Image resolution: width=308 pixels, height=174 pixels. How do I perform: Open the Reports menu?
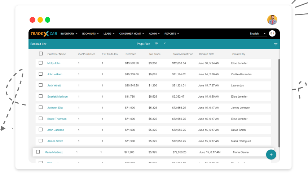(x=172, y=34)
